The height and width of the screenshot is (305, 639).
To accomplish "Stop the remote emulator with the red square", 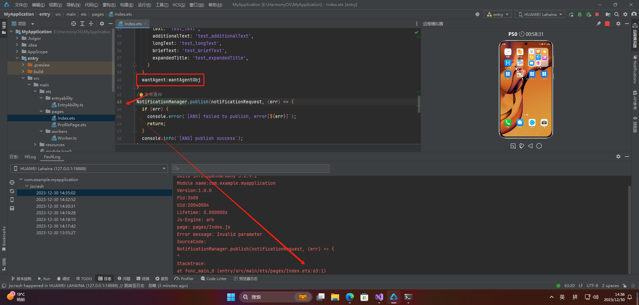I will coord(607,24).
